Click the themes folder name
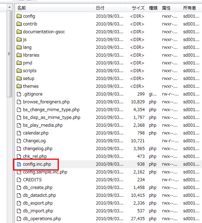202x223 pixels. [31, 86]
